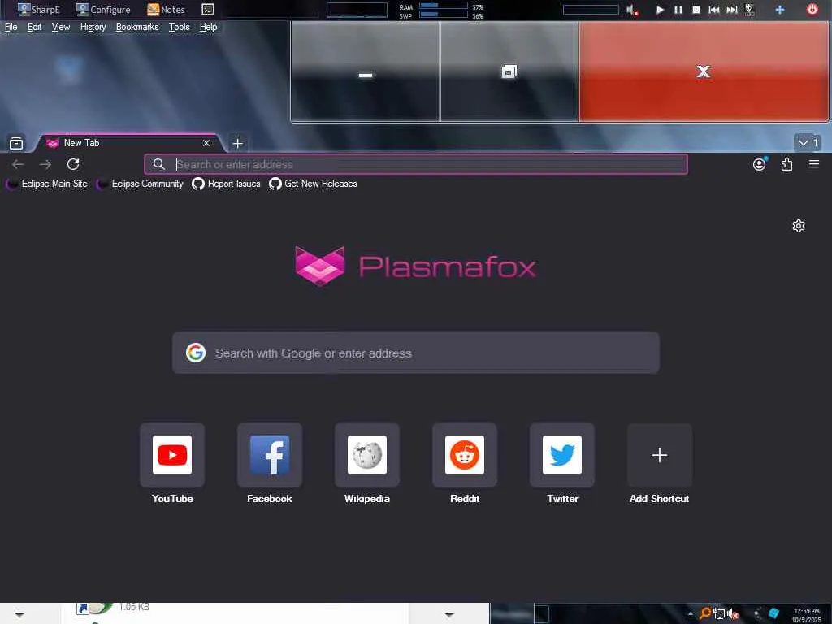Click the cable plug icon in the top bar
Image resolution: width=832 pixels, height=624 pixels.
point(750,10)
